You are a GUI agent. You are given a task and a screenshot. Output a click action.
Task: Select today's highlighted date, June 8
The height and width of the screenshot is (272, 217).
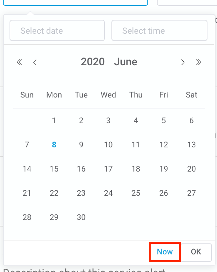click(54, 145)
